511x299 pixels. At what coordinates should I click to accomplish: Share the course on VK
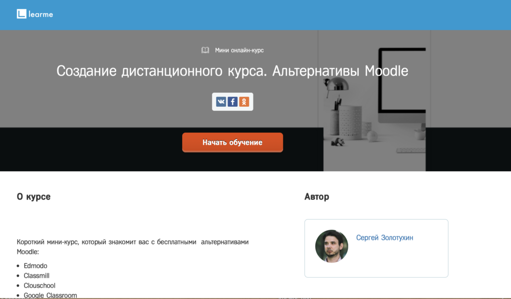click(x=221, y=102)
